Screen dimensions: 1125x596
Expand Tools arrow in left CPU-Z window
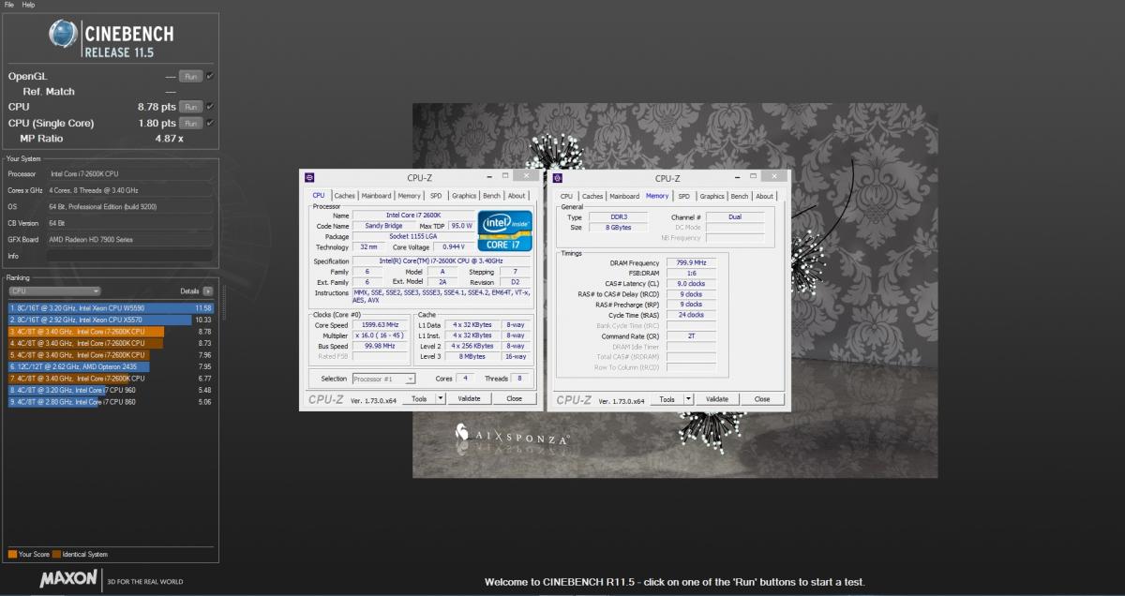click(441, 398)
